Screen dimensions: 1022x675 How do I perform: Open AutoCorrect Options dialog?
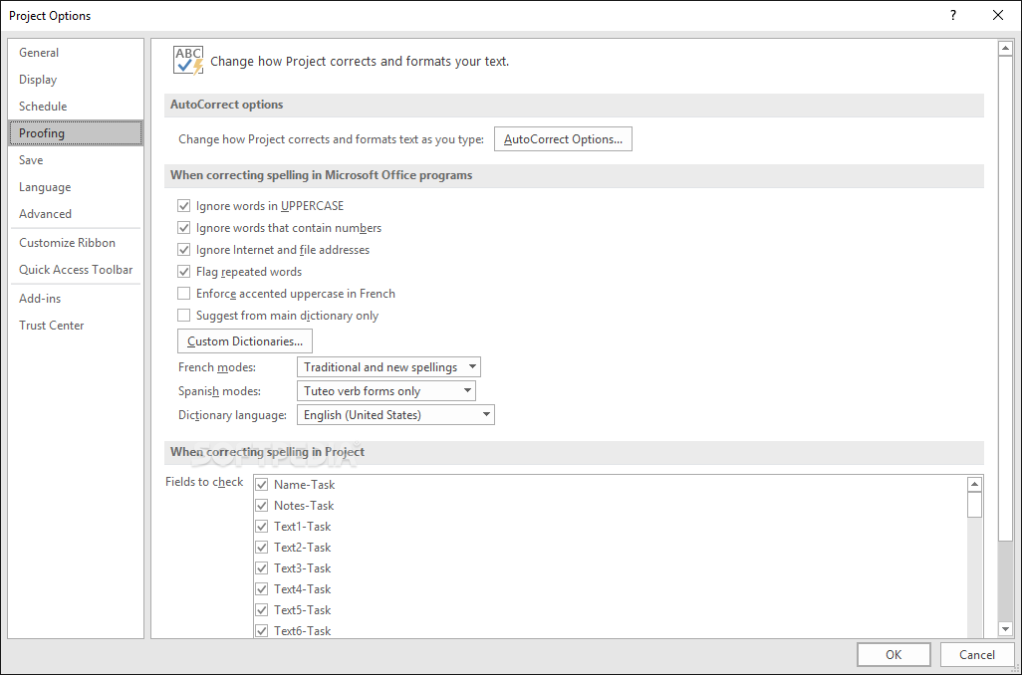tap(563, 139)
